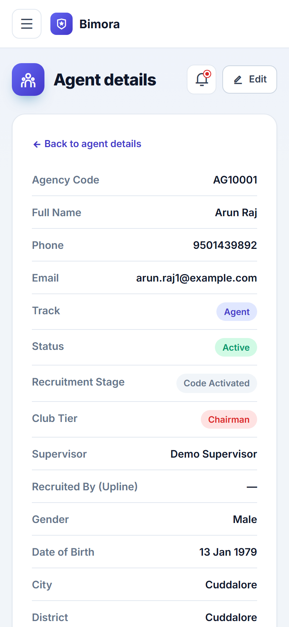Select the Agent track badge
289x627 pixels.
pos(237,312)
